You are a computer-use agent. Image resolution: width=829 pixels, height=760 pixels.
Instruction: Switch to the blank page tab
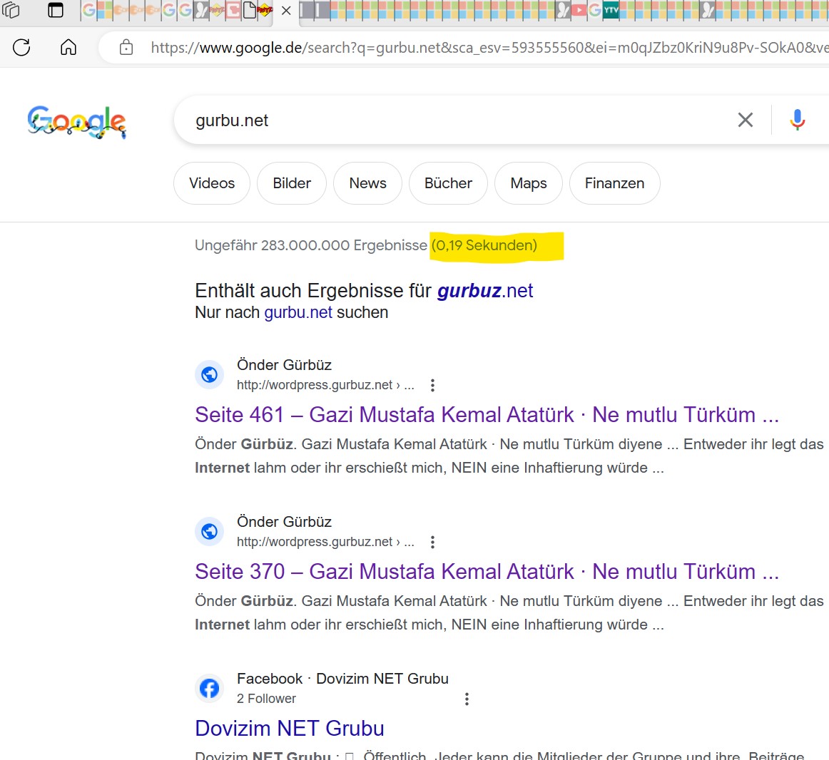click(x=249, y=10)
